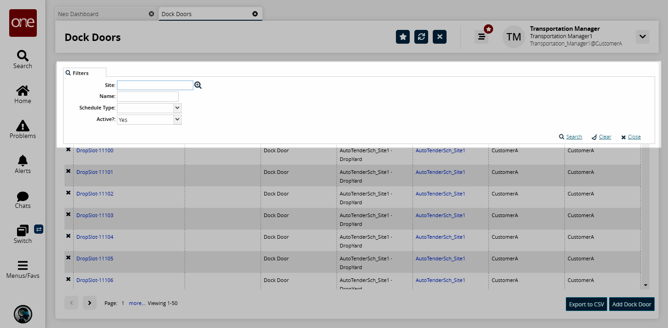
Task: Expand the Schedule Type dropdown
Action: [177, 108]
